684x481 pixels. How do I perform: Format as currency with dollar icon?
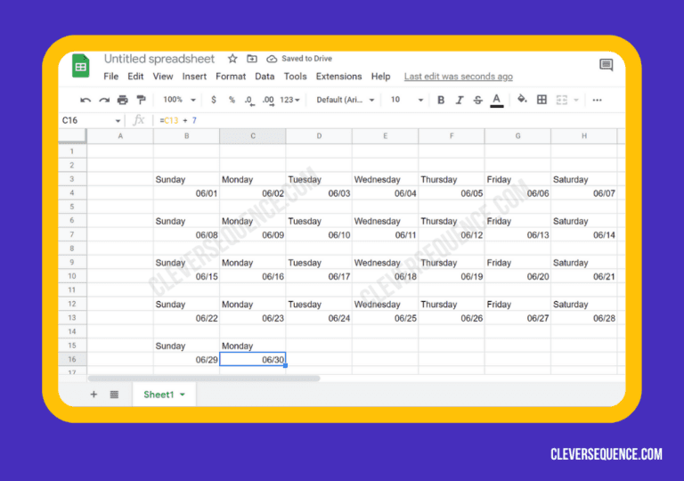point(214,100)
